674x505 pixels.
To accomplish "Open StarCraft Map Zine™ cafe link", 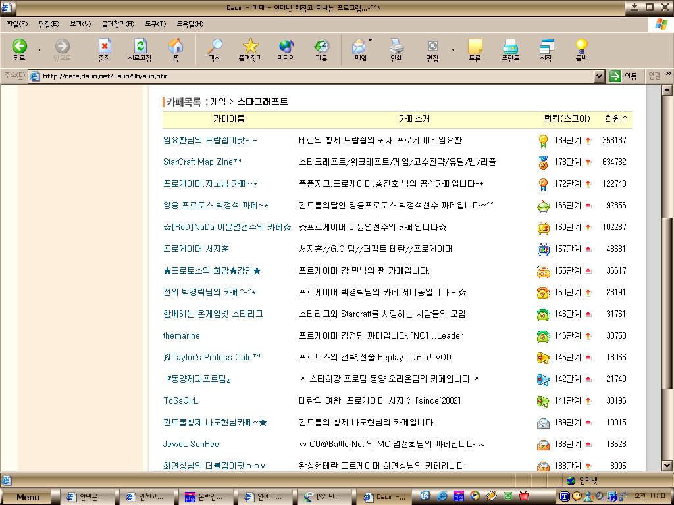I will coord(202,162).
